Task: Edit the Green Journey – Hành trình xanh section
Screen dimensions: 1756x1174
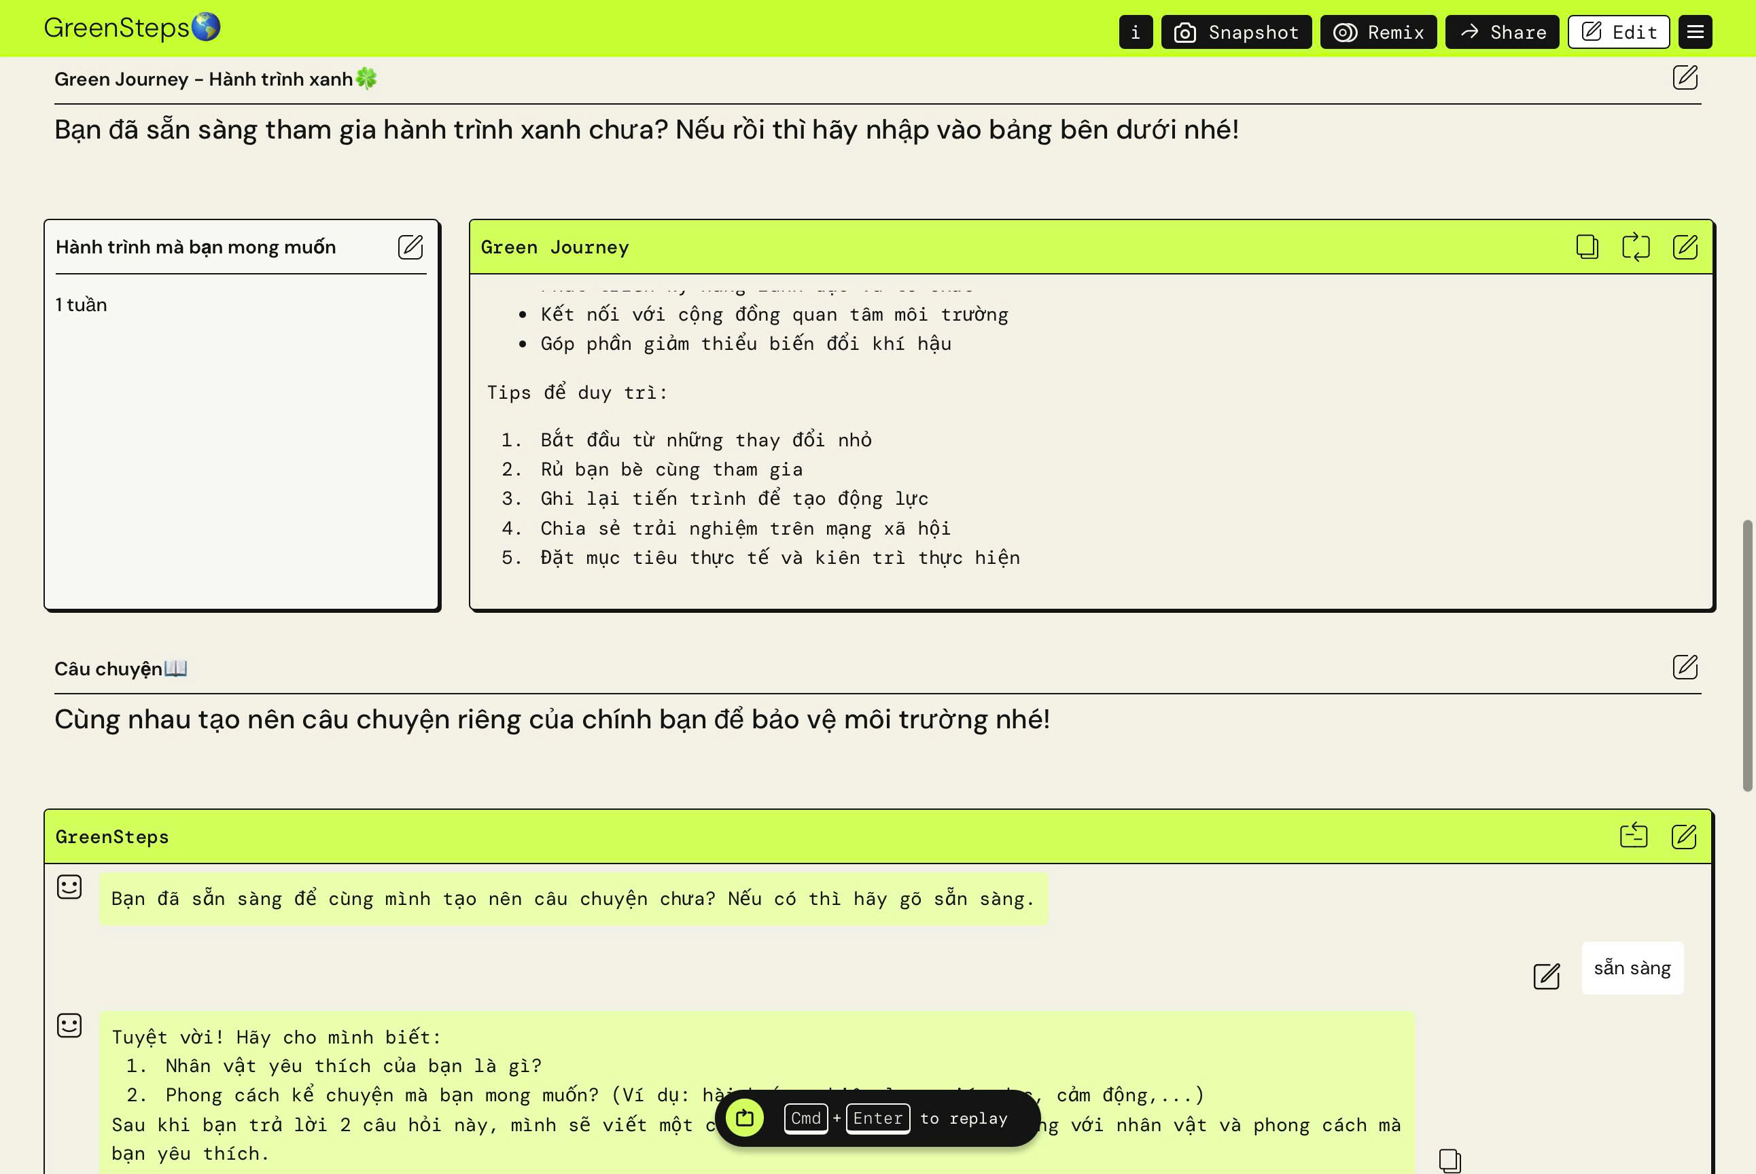Action: [1685, 77]
